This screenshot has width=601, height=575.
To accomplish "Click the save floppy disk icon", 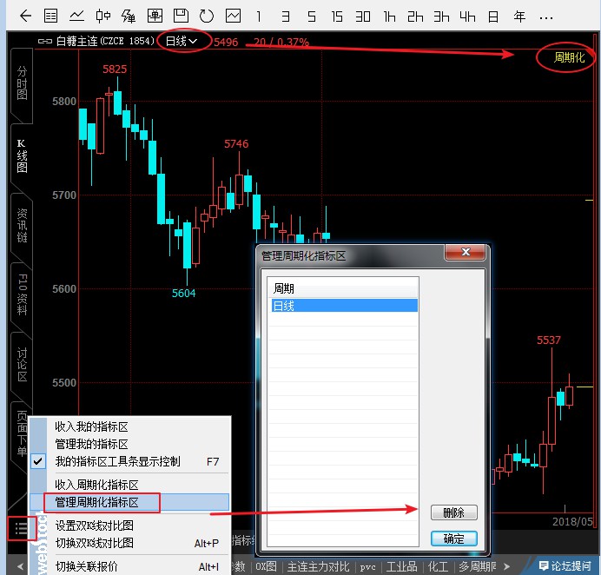I will click(x=180, y=16).
